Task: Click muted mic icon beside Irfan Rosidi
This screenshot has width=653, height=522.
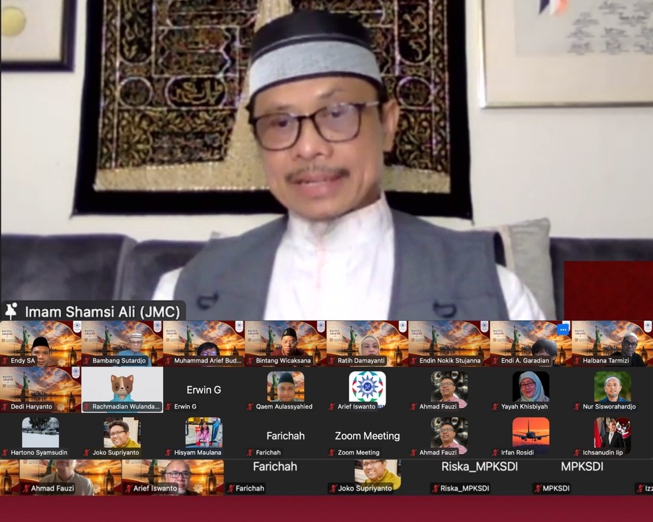Action: (495, 453)
